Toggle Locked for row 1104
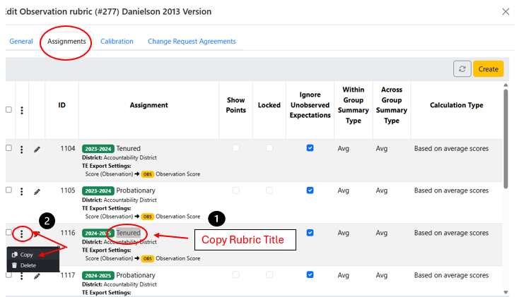Screen dimensions: 519x297 point(269,147)
